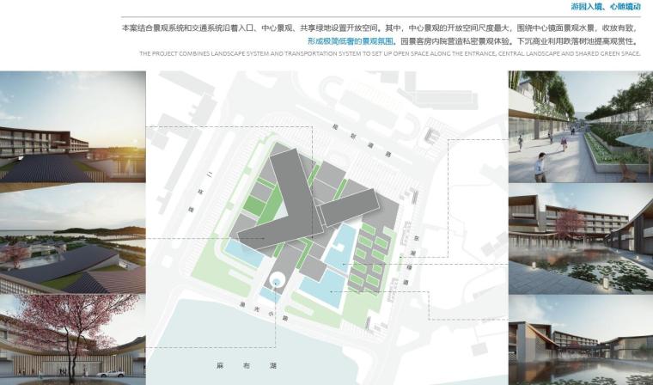Click the English project description line

coord(389,54)
